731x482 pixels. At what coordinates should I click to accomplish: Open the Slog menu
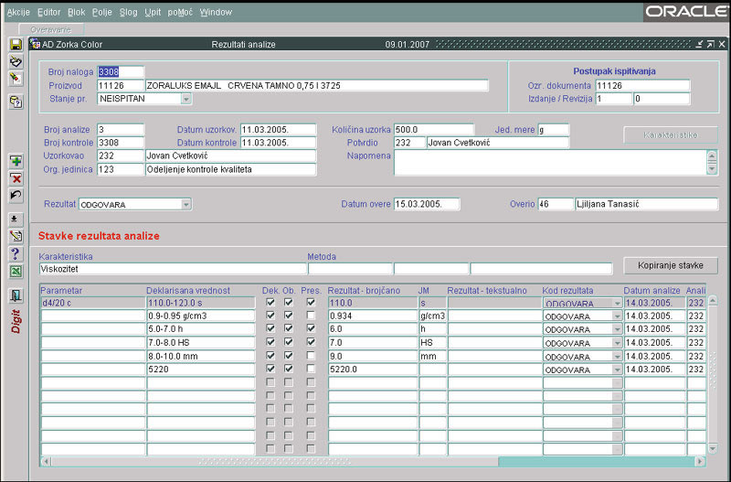[129, 12]
